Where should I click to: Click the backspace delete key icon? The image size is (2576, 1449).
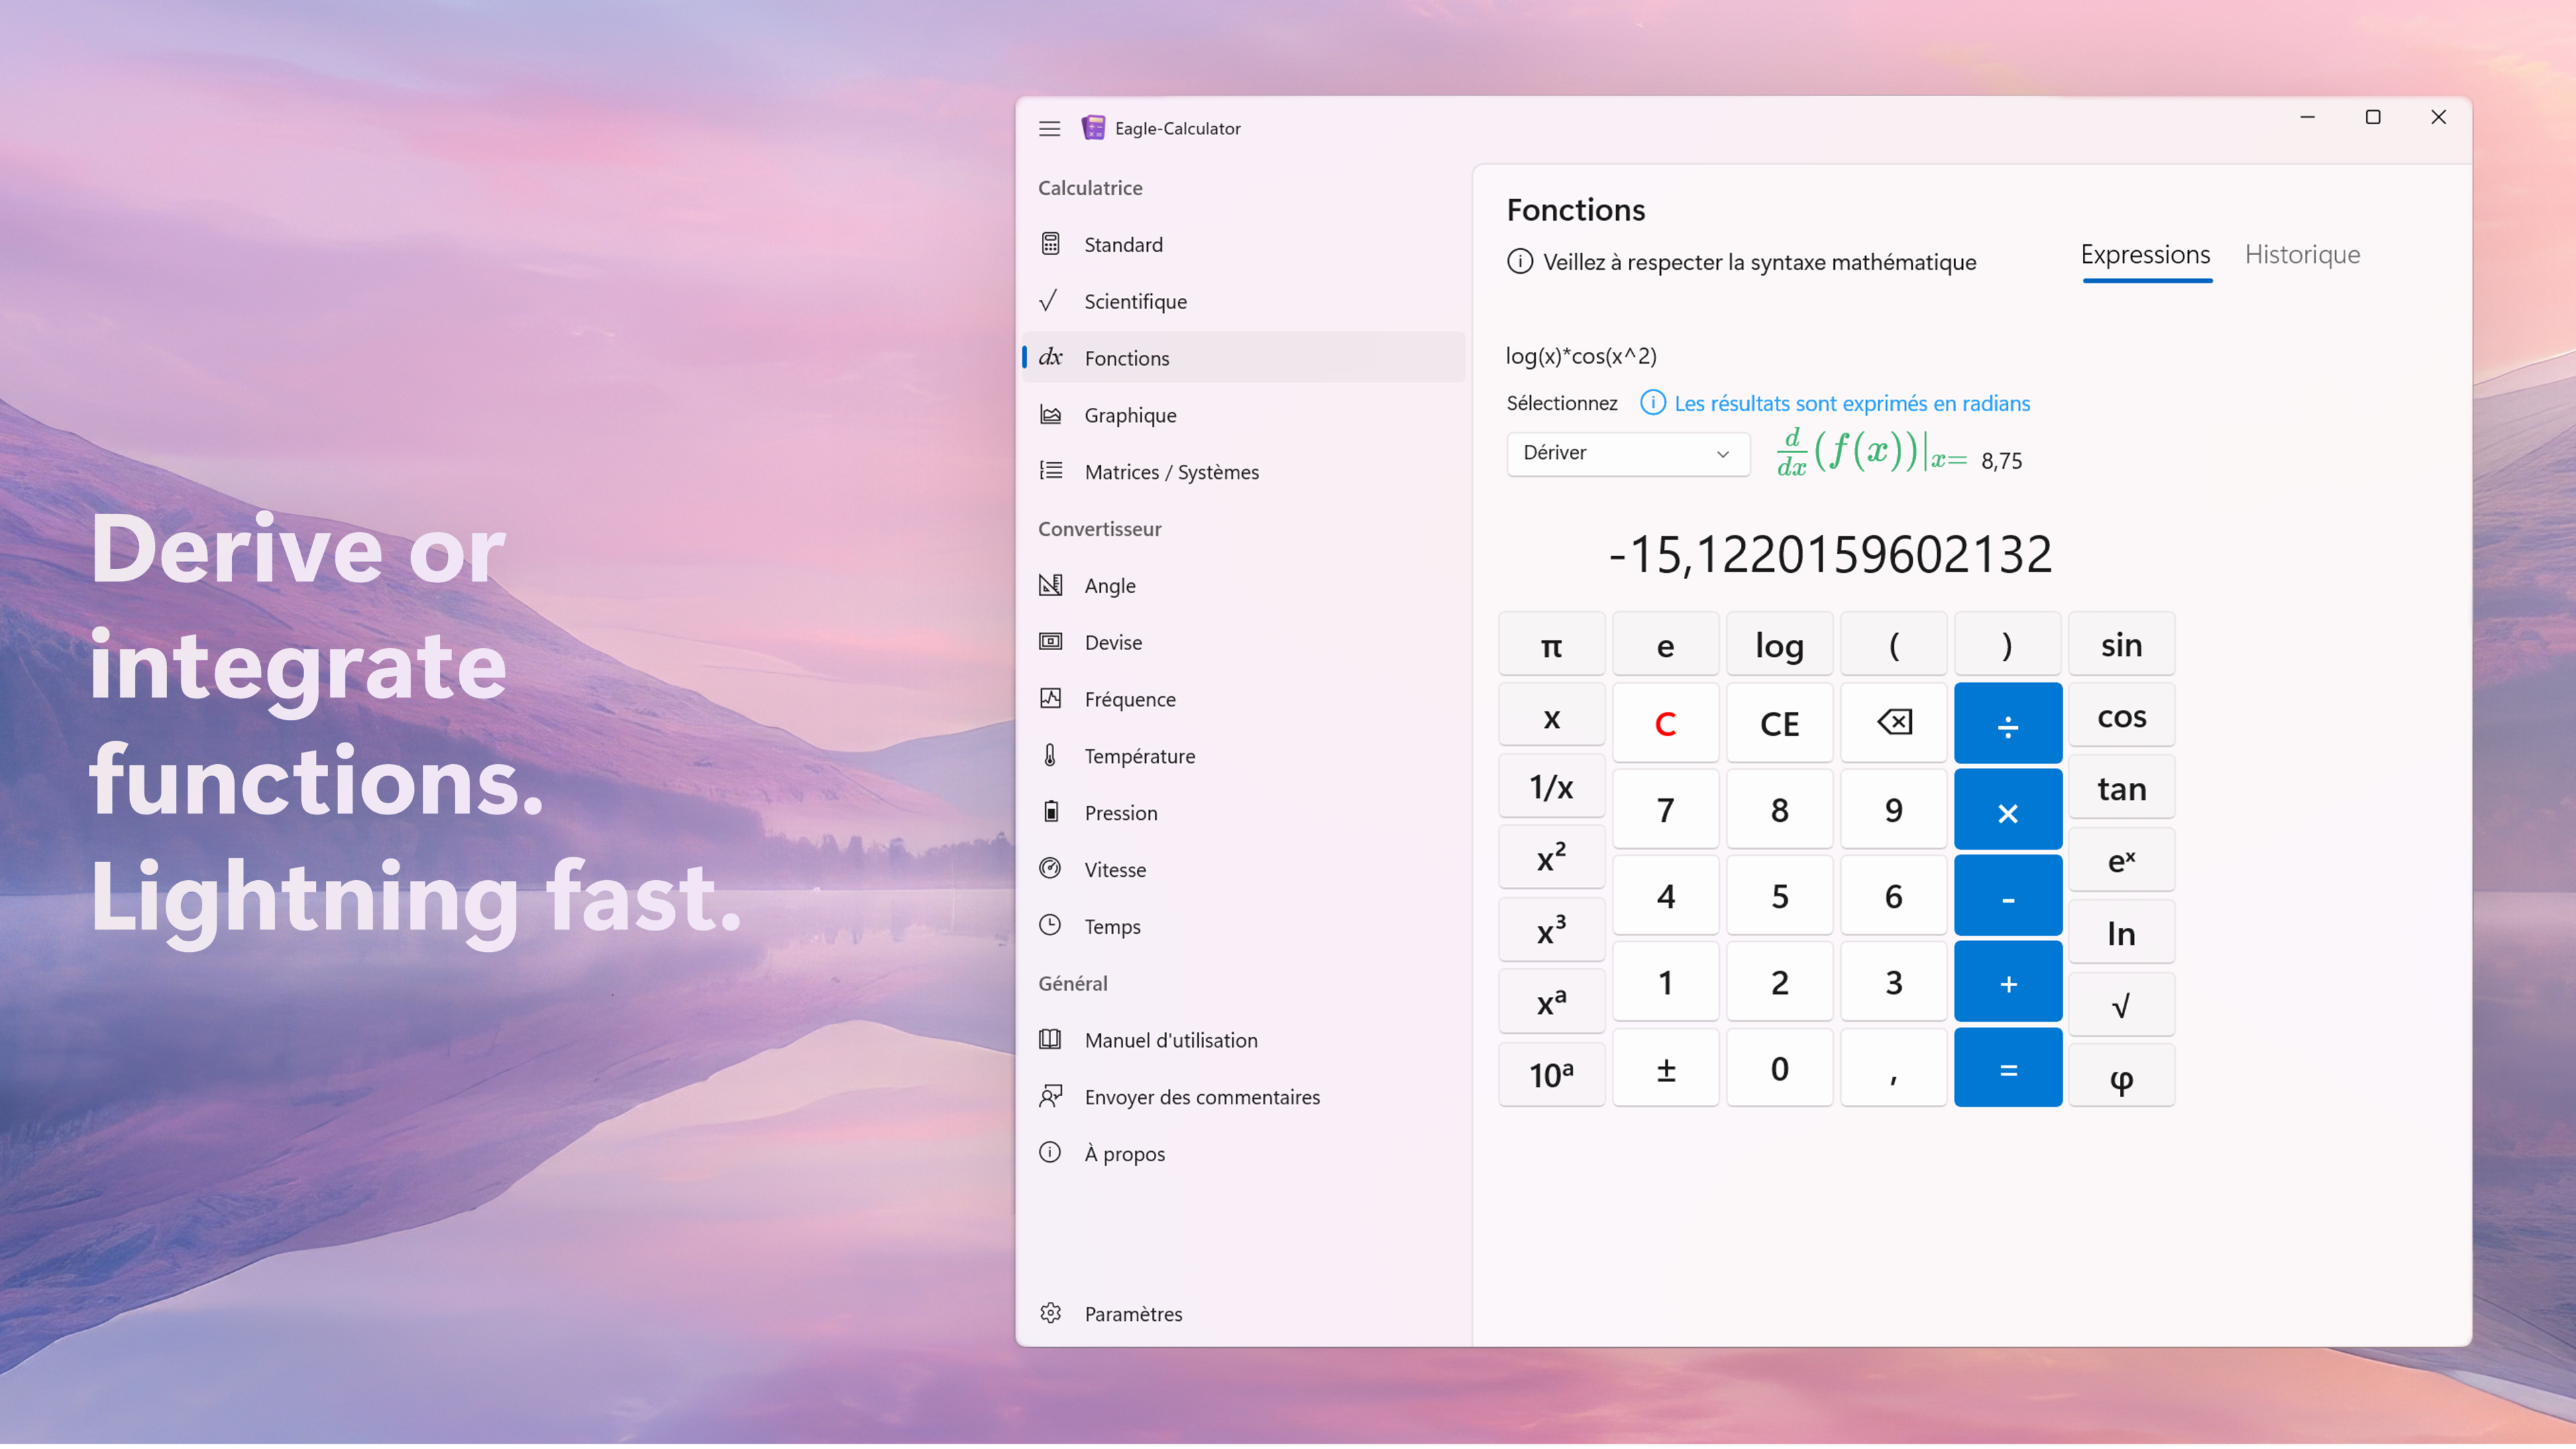[1894, 723]
